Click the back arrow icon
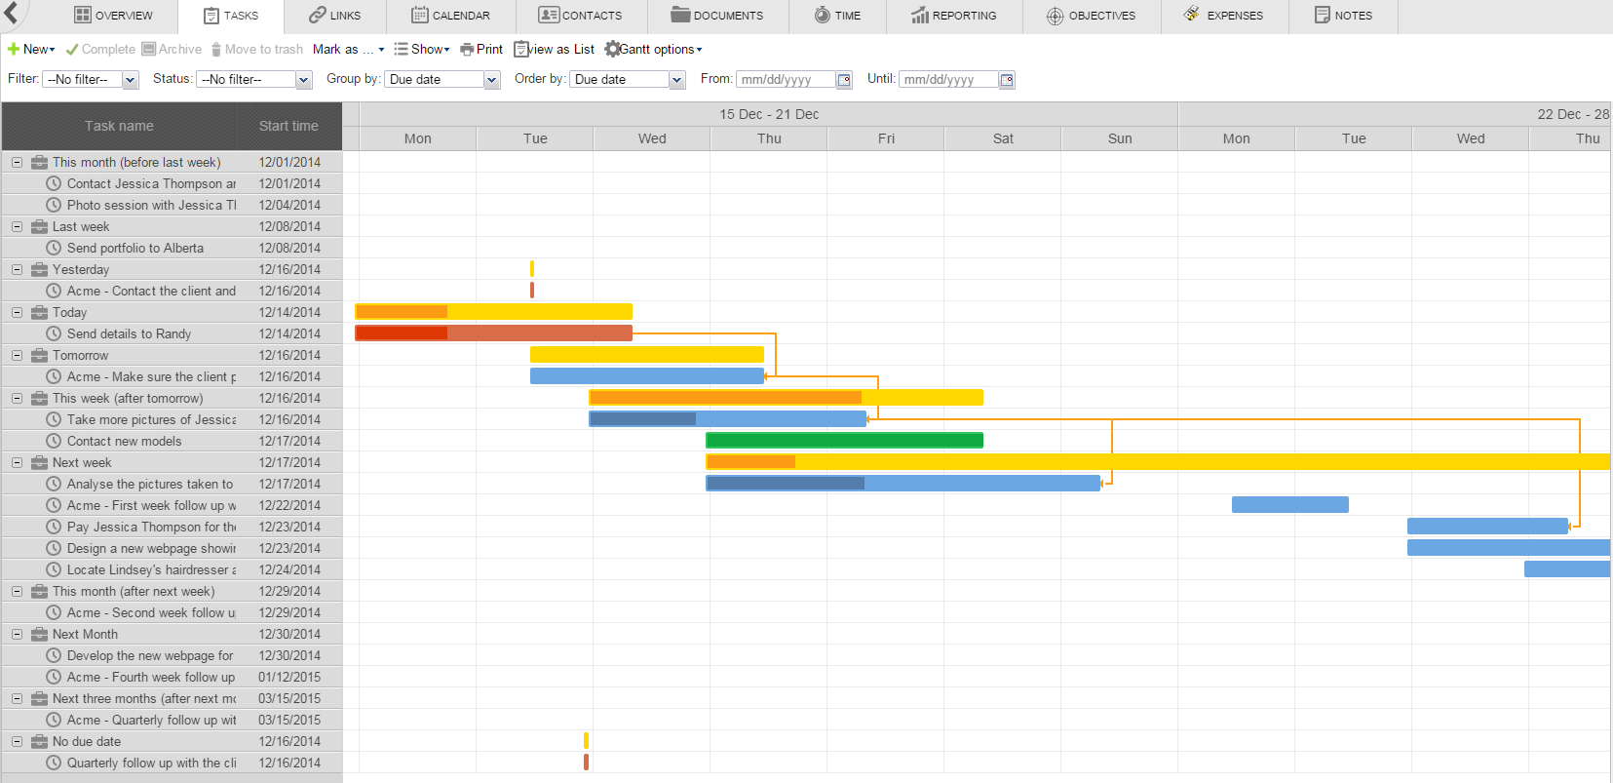The width and height of the screenshot is (1613, 783). point(11,13)
